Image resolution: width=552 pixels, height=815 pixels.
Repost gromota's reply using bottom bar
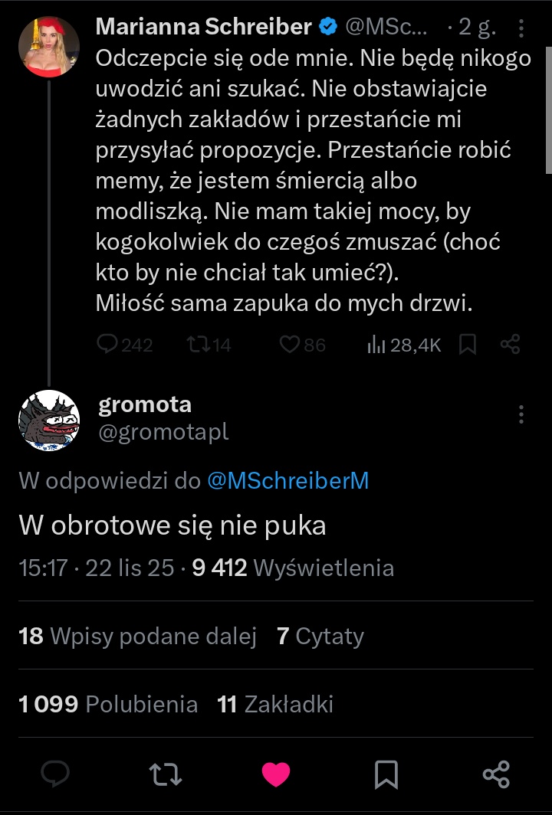pyautogui.click(x=166, y=774)
